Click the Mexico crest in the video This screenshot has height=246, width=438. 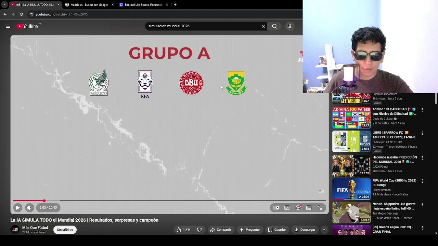point(99,83)
